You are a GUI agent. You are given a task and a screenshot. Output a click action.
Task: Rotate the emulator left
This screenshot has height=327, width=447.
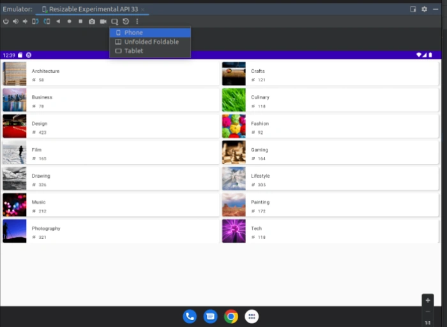pyautogui.click(x=35, y=21)
